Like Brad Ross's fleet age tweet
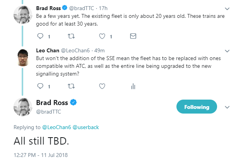This screenshot has height=162, width=243. click(x=103, y=36)
